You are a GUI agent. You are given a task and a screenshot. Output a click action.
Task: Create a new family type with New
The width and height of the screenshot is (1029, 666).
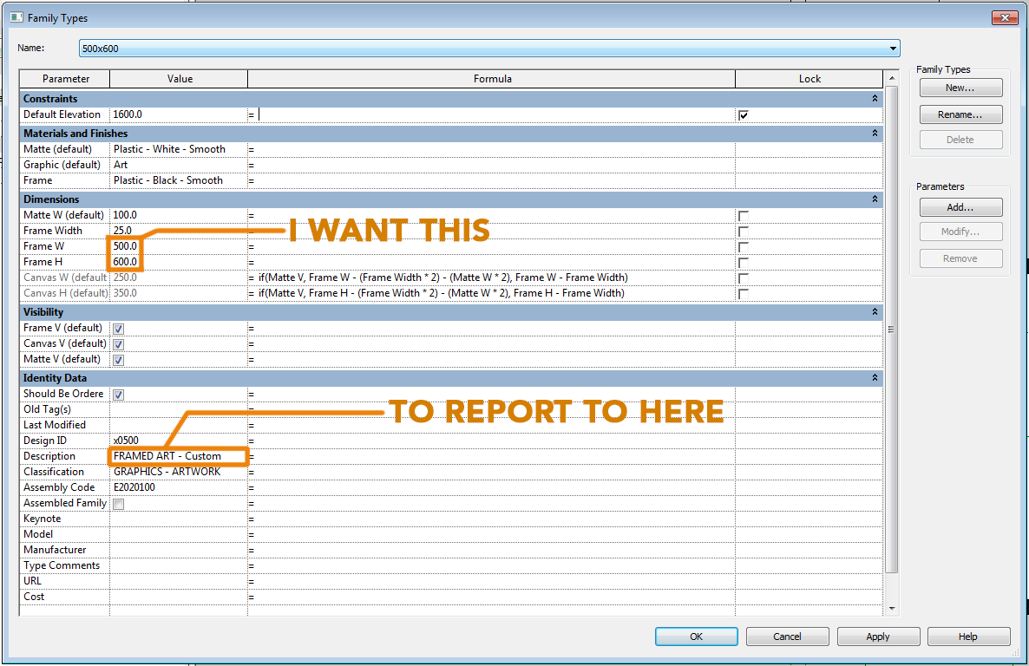point(960,87)
